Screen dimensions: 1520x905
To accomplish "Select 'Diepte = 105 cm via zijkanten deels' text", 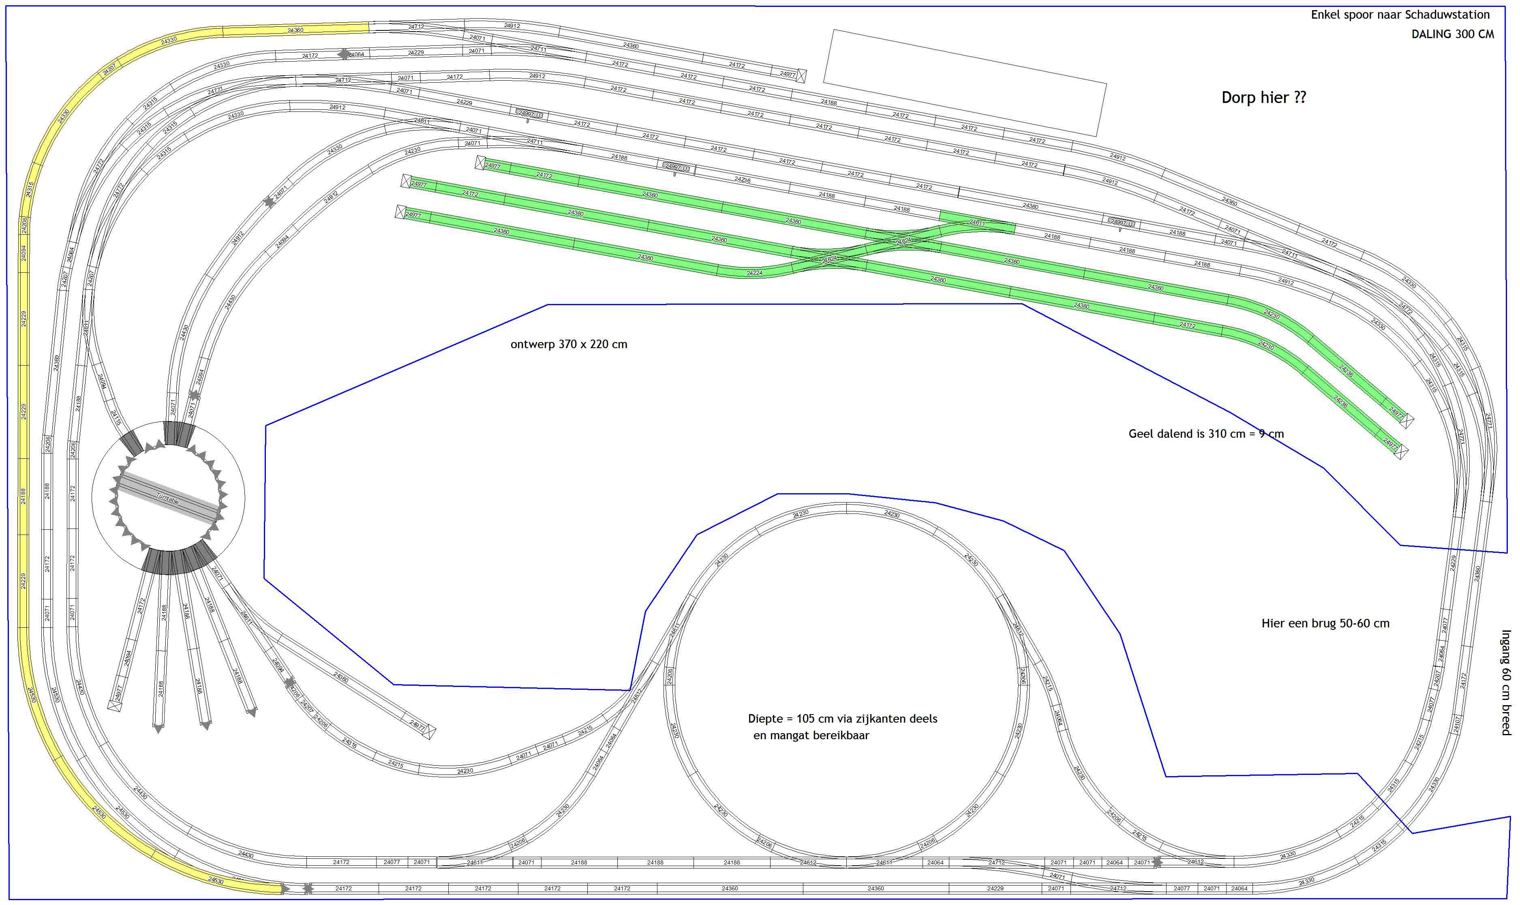I will (x=843, y=719).
